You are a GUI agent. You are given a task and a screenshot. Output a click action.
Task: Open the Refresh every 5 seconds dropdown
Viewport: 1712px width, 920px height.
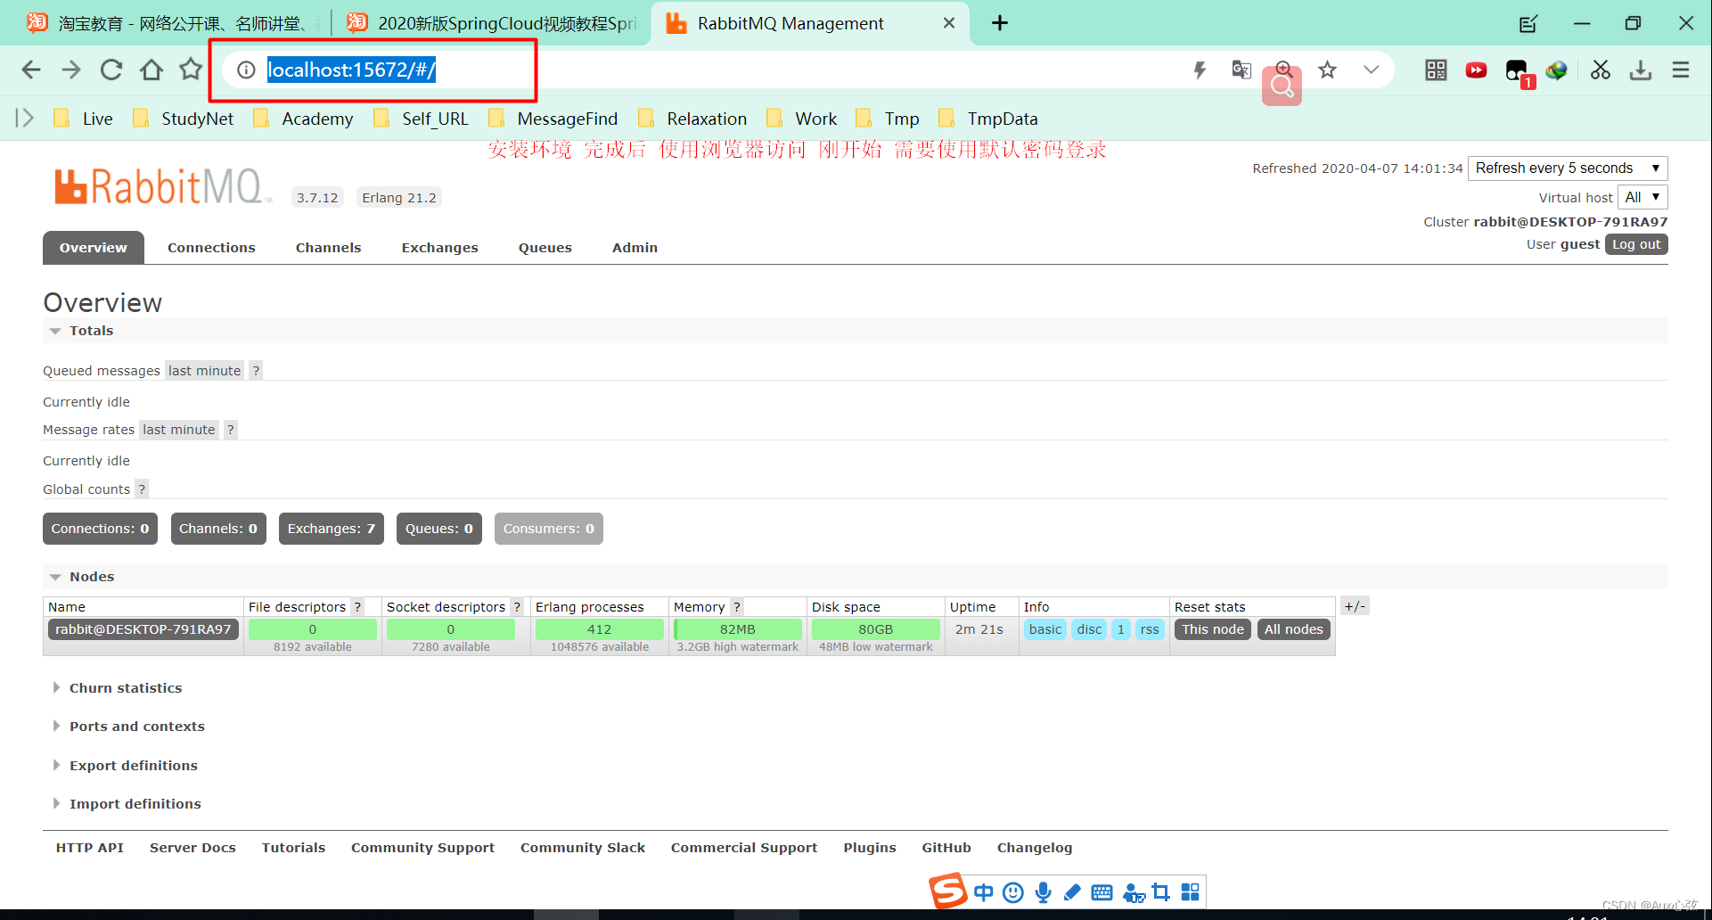point(1567,168)
